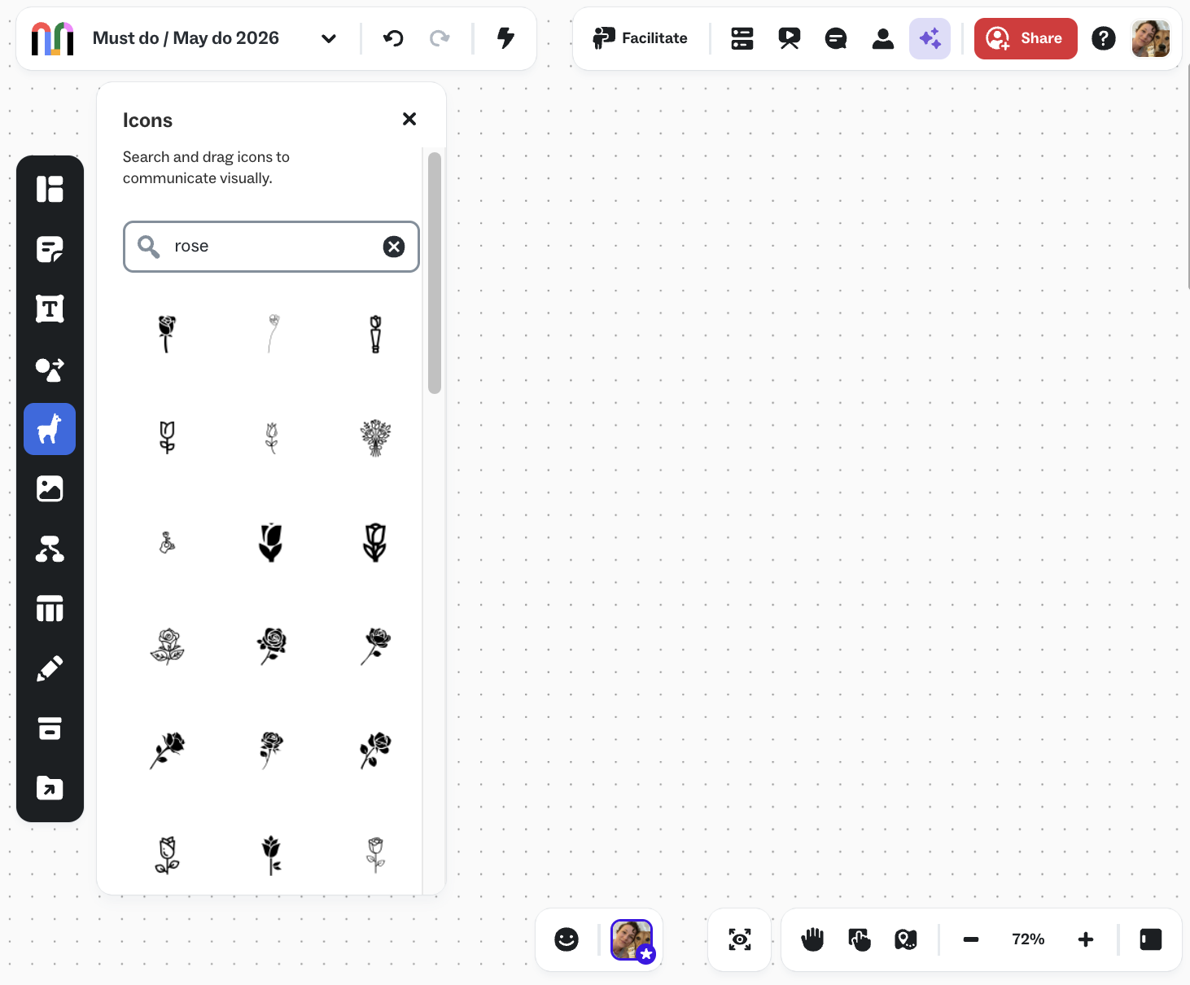Open the table tool in sidebar
The width and height of the screenshot is (1190, 985).
point(50,608)
